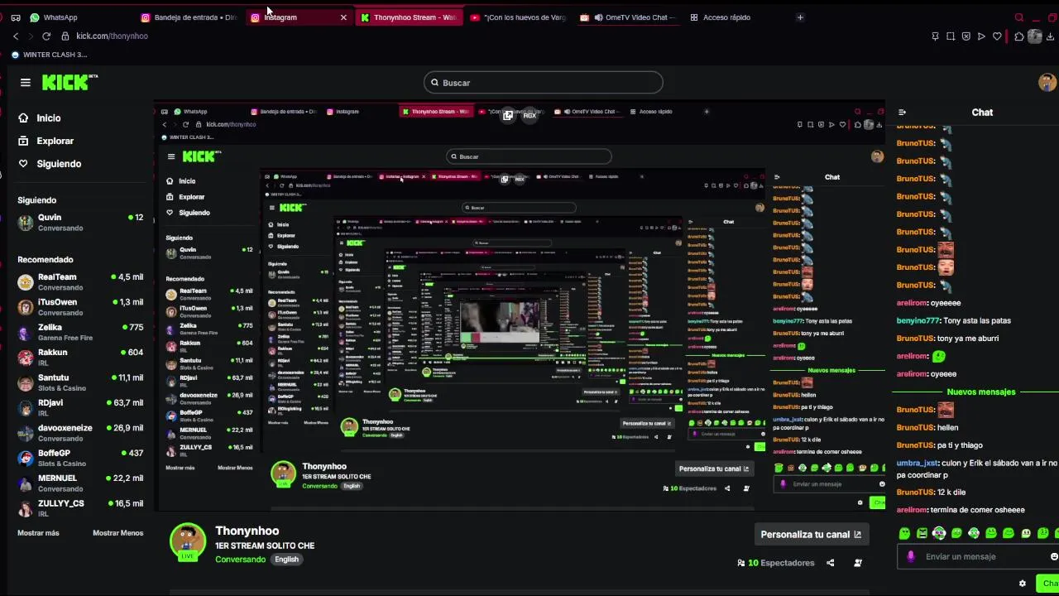The height and width of the screenshot is (596, 1059).
Task: Open the Kick hamburger sidebar menu
Action: (x=26, y=83)
